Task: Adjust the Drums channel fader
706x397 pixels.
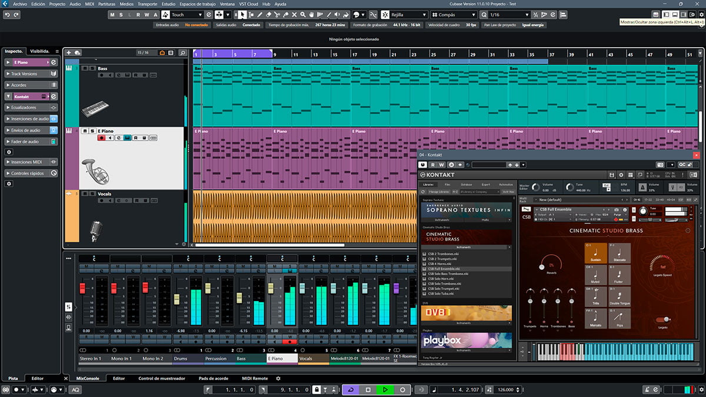Action: [x=176, y=299]
